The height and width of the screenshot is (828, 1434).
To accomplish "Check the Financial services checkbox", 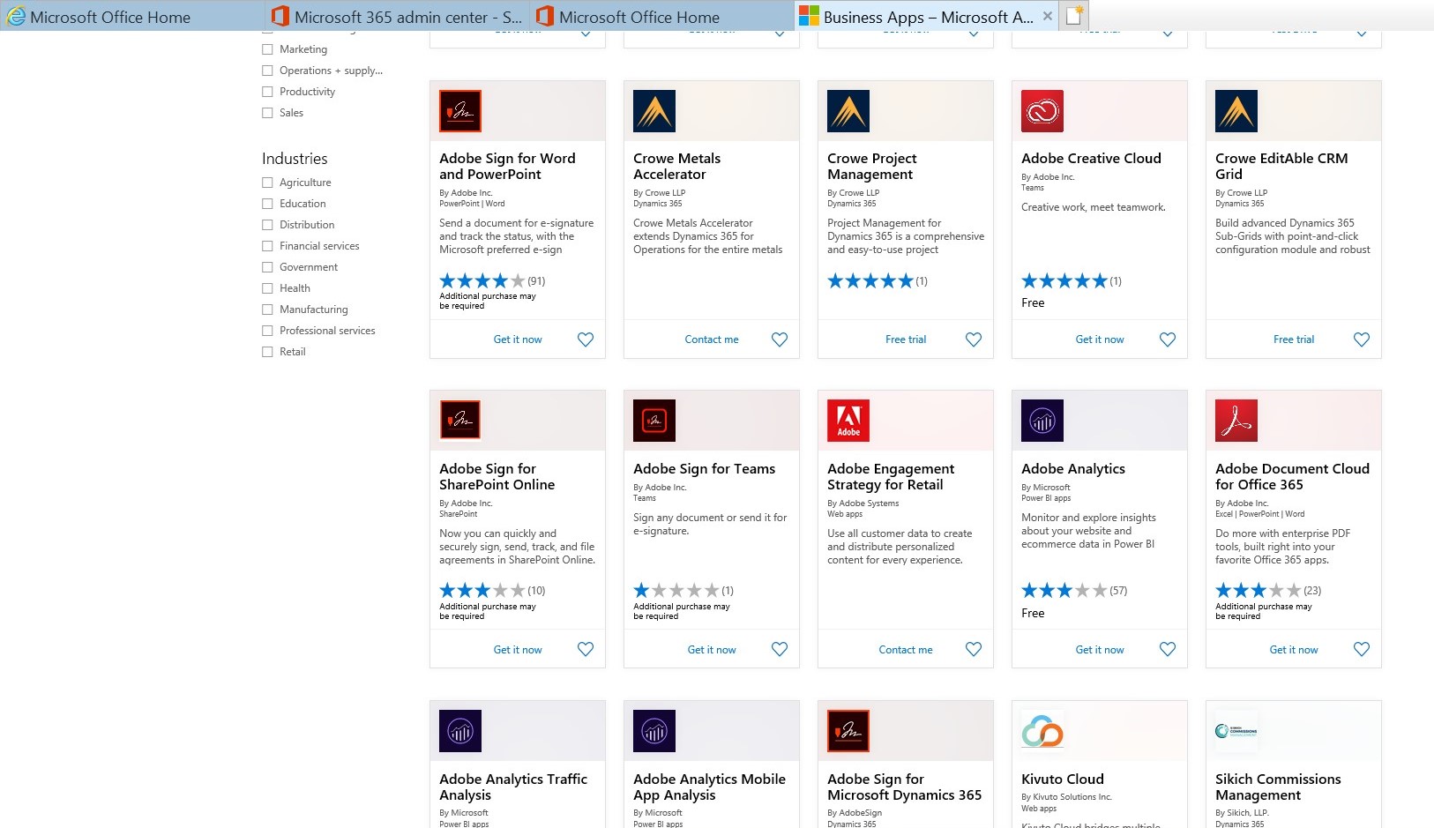I will (x=267, y=246).
